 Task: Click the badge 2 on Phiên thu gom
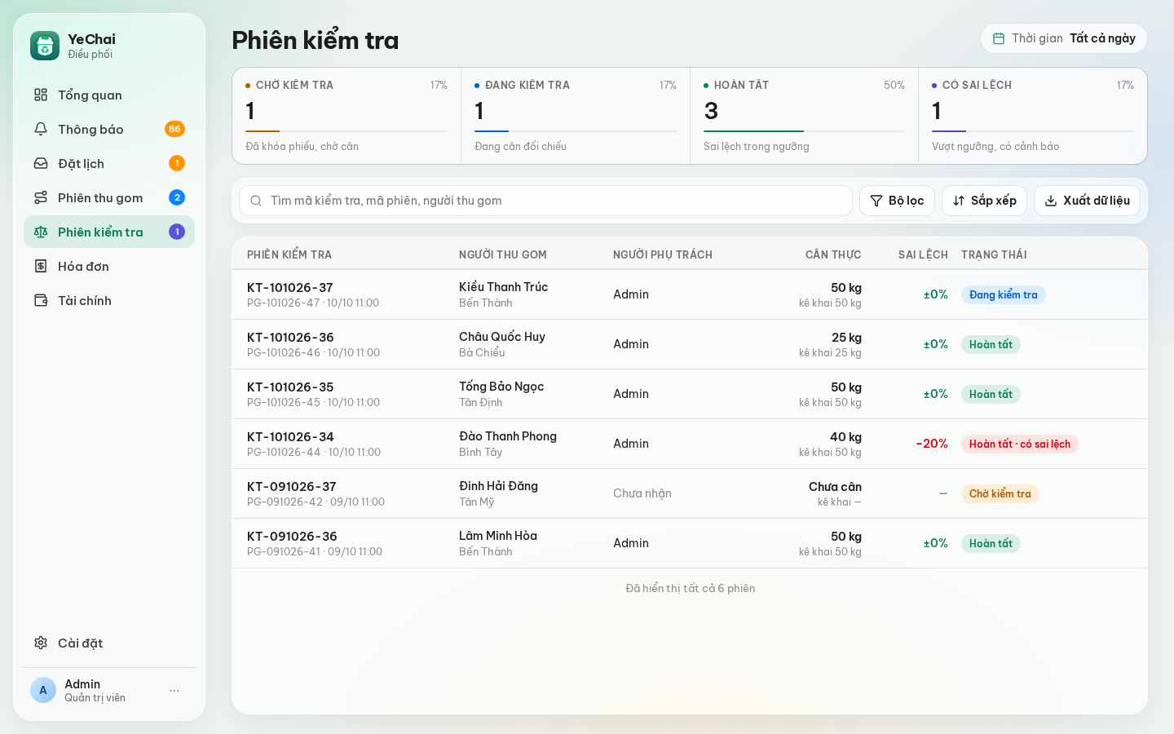coord(177,198)
